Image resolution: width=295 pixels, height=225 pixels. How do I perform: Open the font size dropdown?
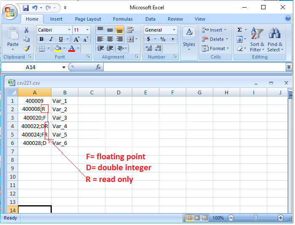87,30
